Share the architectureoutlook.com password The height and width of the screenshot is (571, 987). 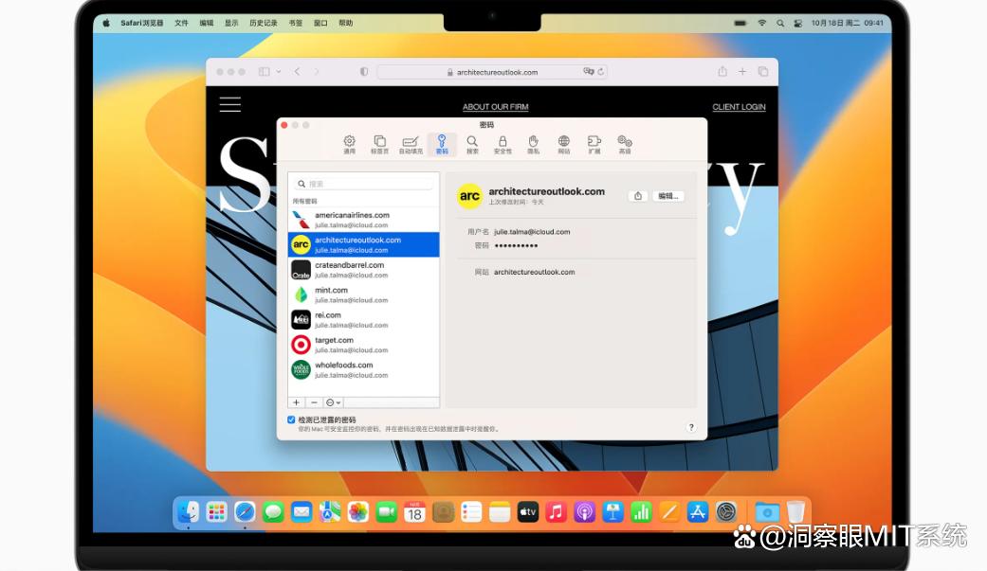[638, 196]
